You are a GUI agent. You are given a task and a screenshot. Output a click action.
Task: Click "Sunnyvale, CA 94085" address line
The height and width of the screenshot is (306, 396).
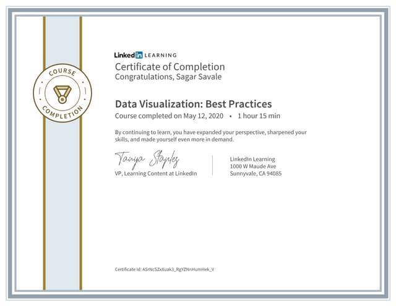tap(256, 174)
